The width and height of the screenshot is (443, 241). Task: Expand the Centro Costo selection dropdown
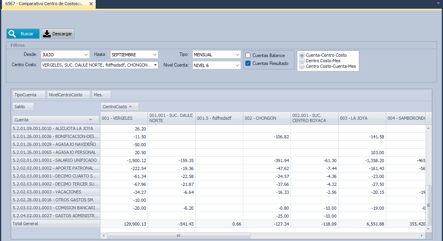(155, 65)
